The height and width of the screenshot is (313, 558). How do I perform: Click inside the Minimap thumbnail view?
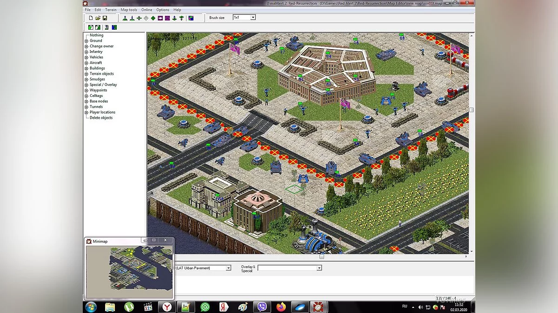129,271
